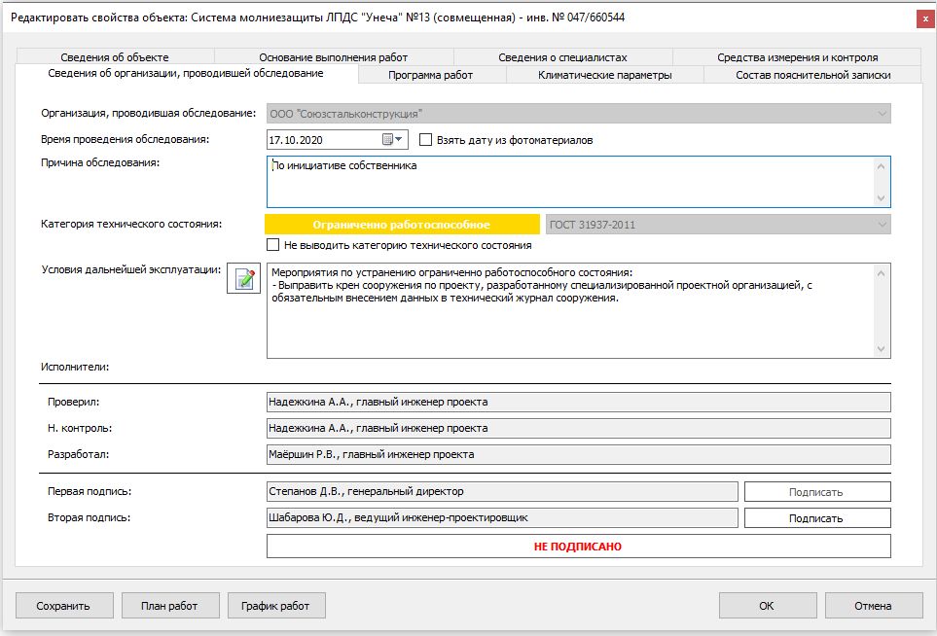Open the calendar picker of the survey date
Image resolution: width=937 pixels, height=636 pixels.
click(x=393, y=140)
